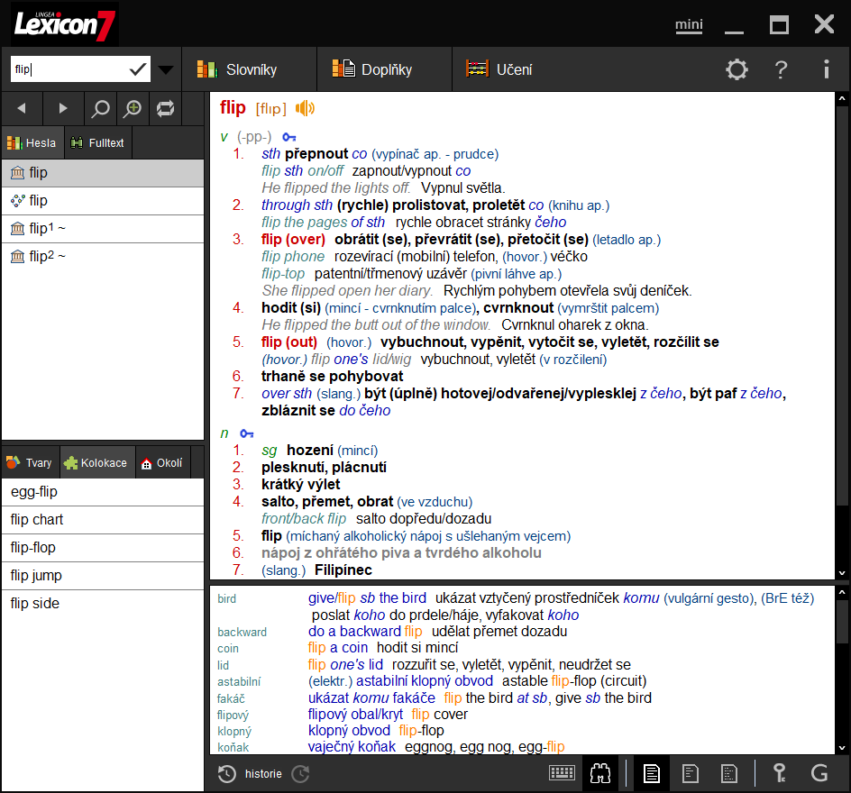
Task: Show program info with the i icon
Action: pyautogui.click(x=826, y=69)
